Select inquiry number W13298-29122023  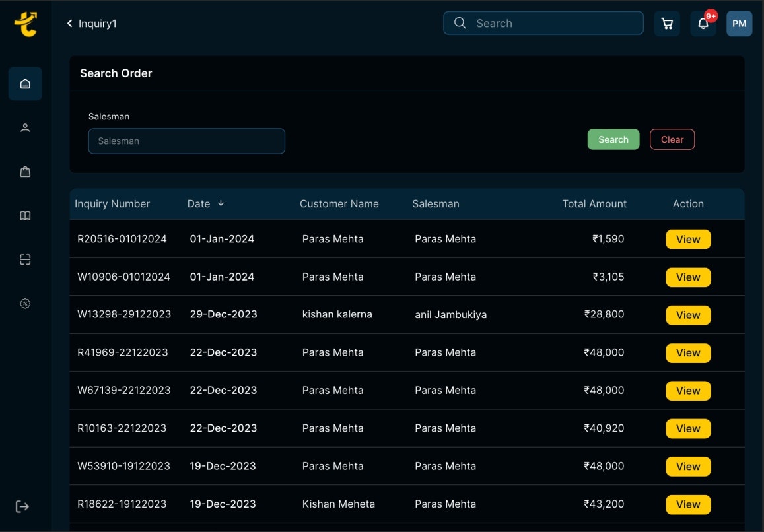click(x=124, y=314)
